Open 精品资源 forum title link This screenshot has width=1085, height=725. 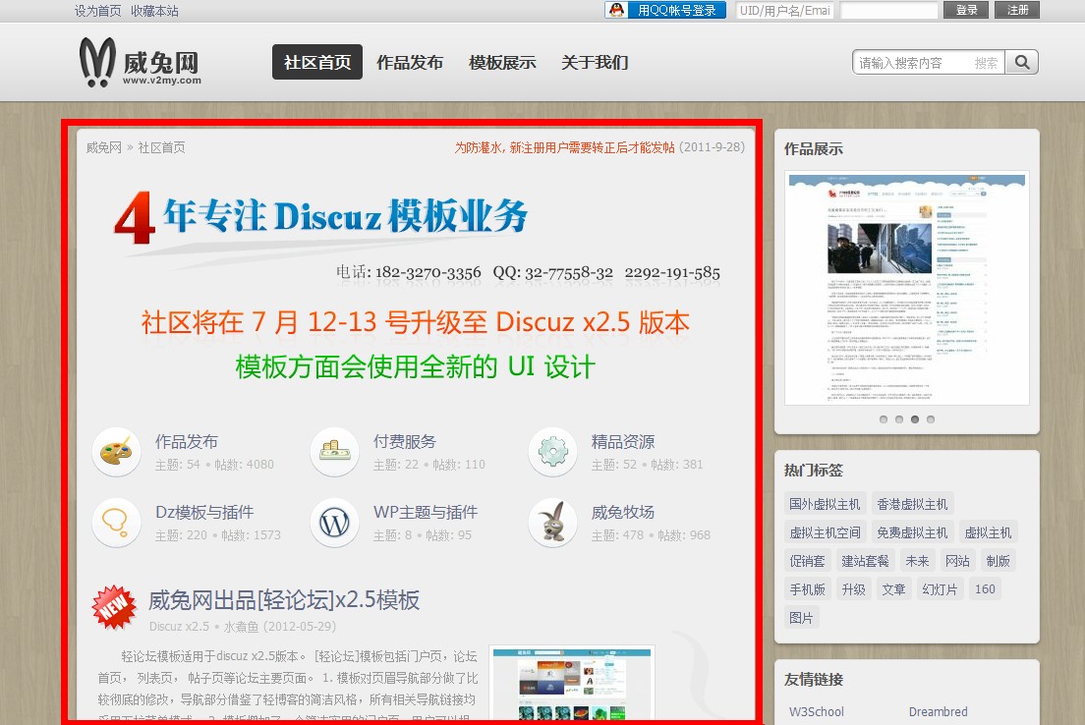623,441
